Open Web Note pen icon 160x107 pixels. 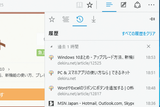coord(123,5)
